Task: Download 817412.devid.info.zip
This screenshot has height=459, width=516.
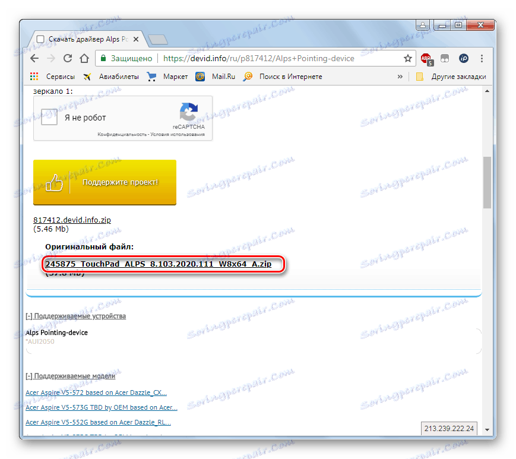Action: (x=72, y=220)
